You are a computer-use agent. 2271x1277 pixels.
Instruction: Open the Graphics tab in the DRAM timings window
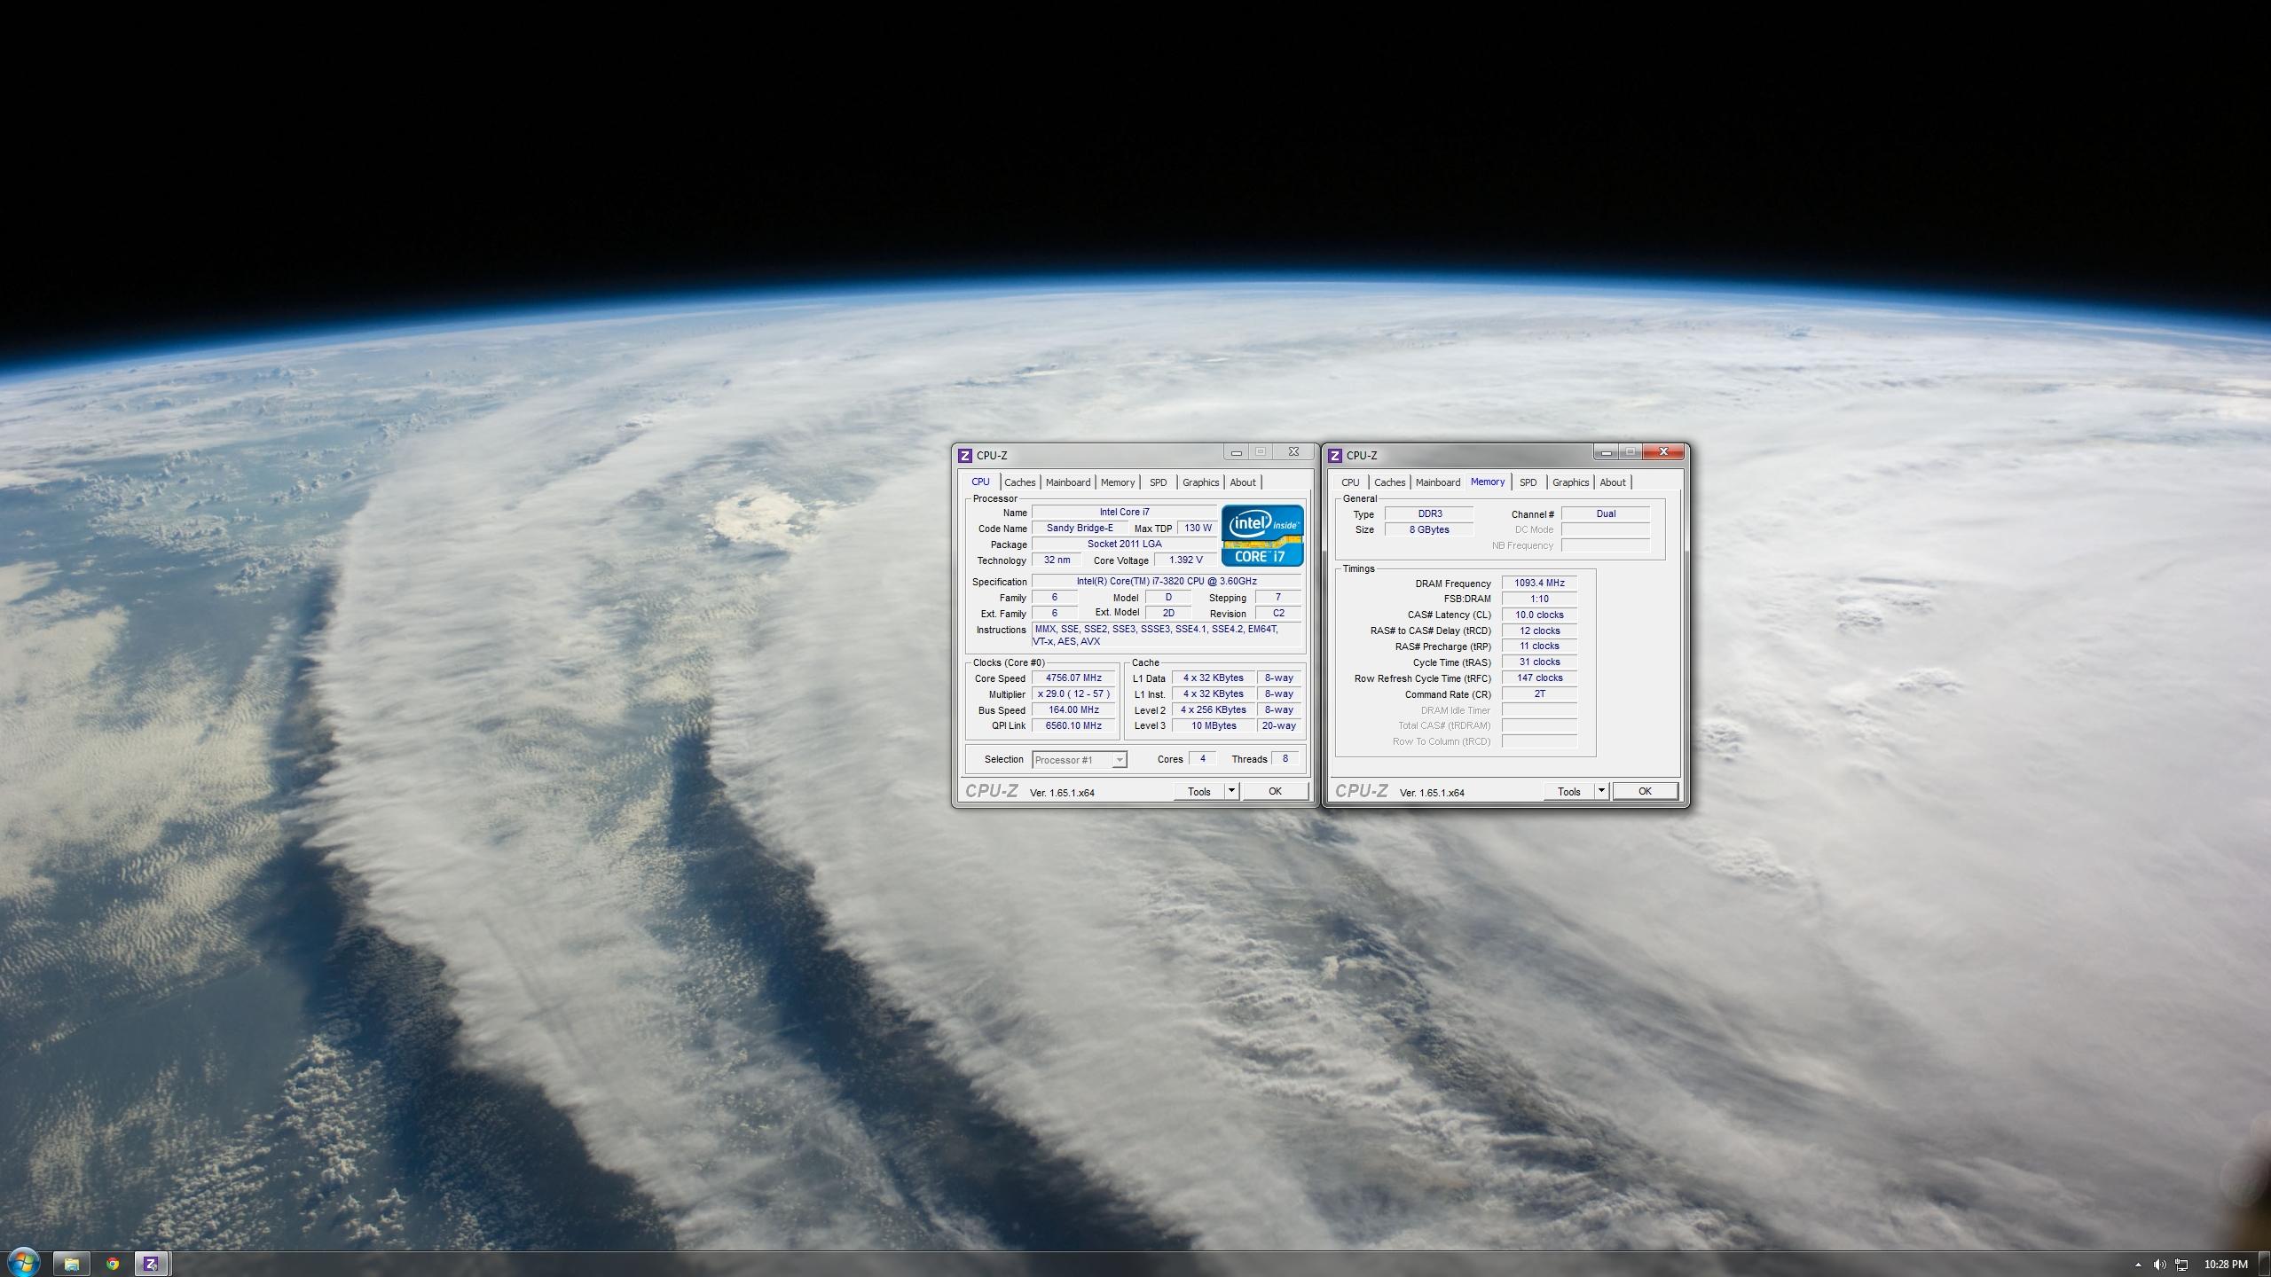tap(1571, 483)
